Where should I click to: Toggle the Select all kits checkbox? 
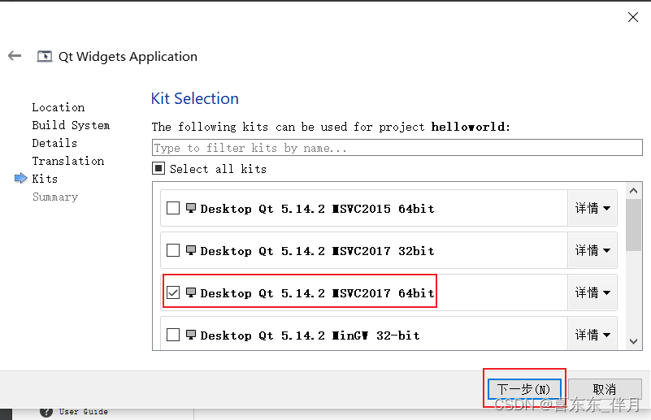[158, 168]
